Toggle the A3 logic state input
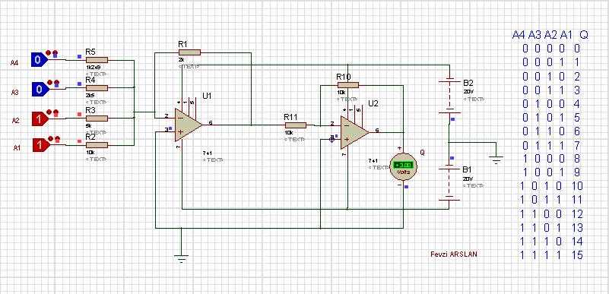This screenshot has height=294, width=609. [40, 89]
